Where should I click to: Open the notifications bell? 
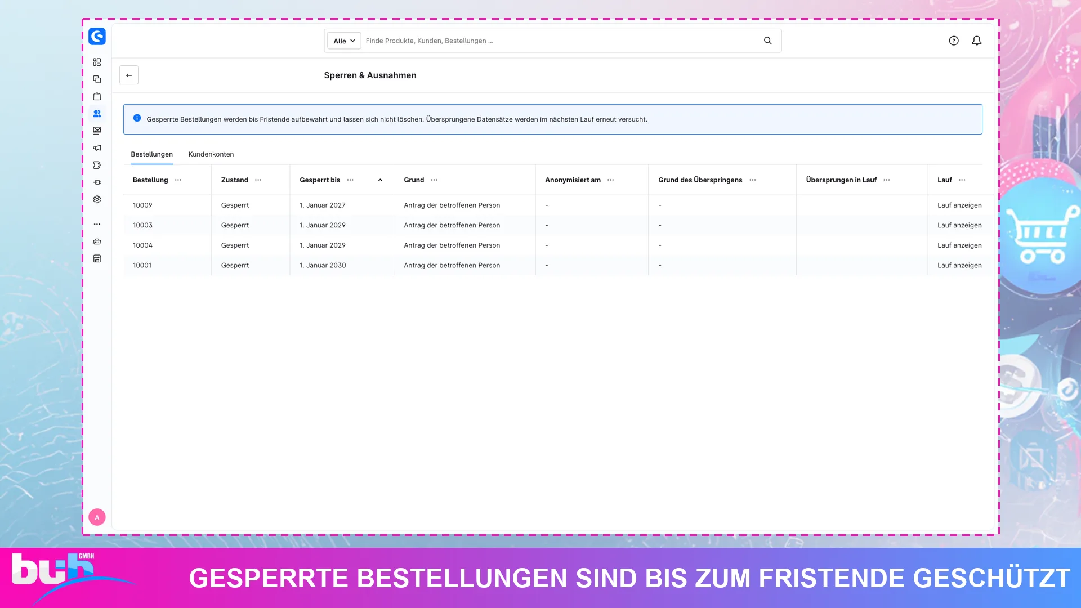[977, 41]
